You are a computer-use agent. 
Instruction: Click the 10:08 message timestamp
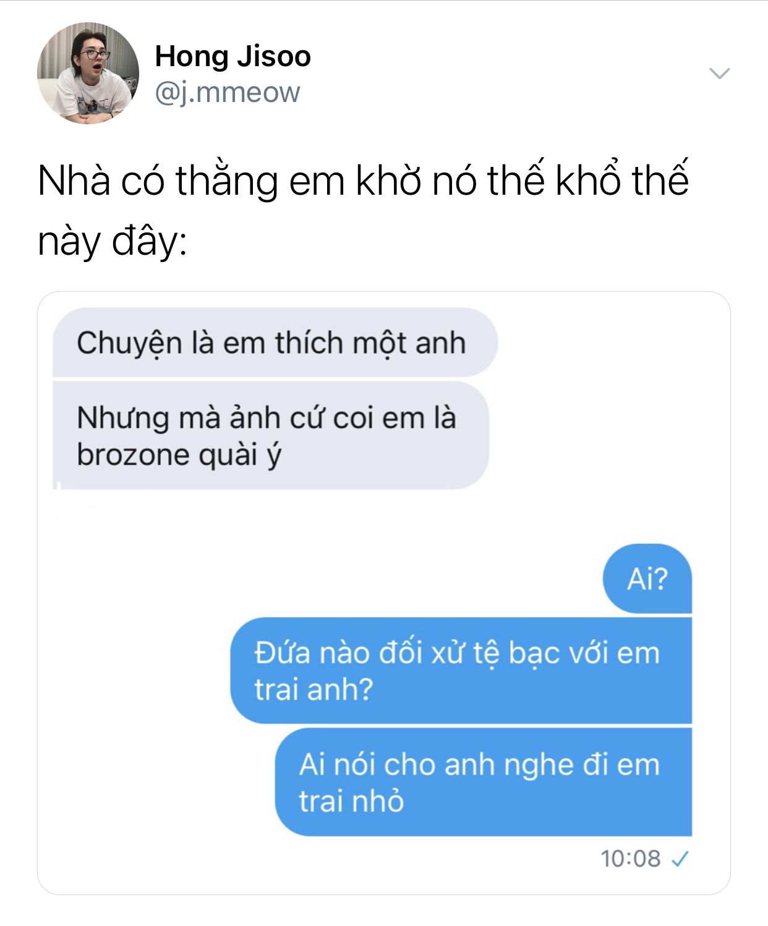[x=630, y=859]
